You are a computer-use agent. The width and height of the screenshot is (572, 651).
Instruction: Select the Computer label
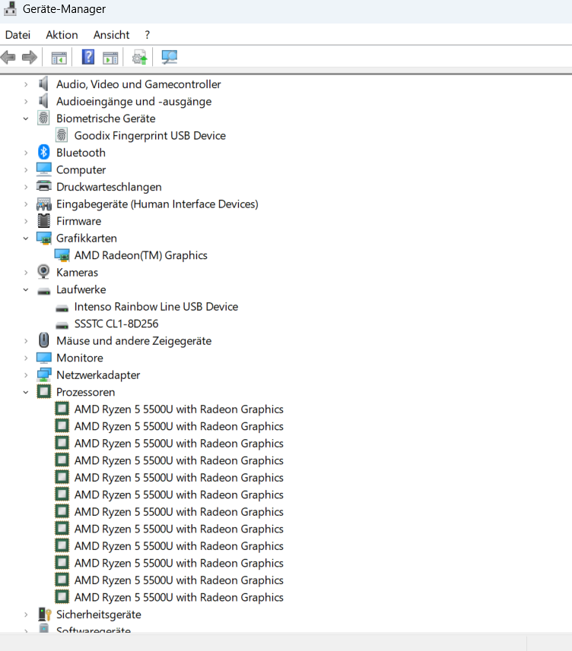(x=81, y=170)
